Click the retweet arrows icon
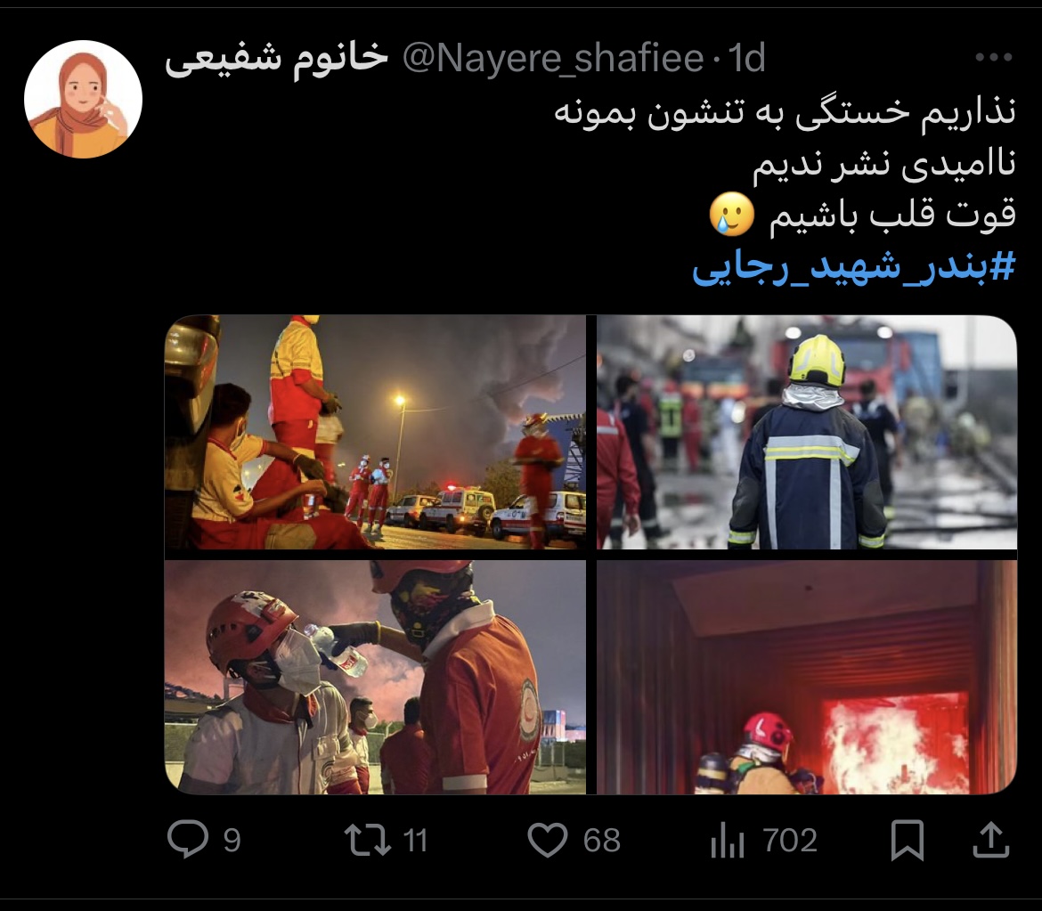The height and width of the screenshot is (911, 1042). [368, 839]
